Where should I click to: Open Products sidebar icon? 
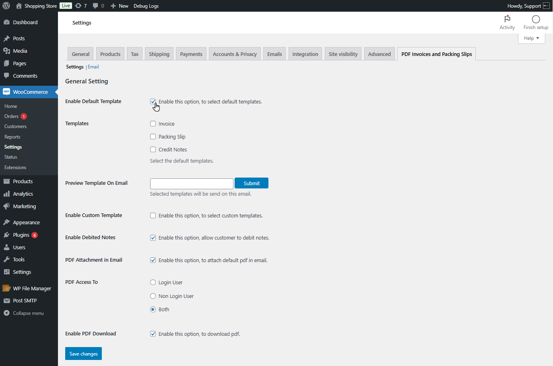click(x=6, y=181)
